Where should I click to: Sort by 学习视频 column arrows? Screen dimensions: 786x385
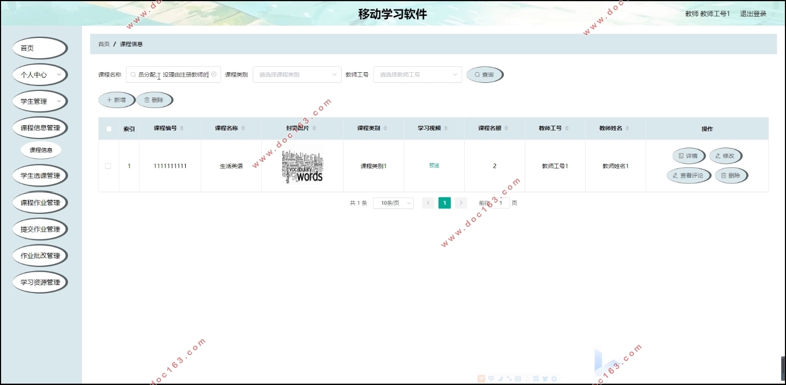tap(445, 128)
